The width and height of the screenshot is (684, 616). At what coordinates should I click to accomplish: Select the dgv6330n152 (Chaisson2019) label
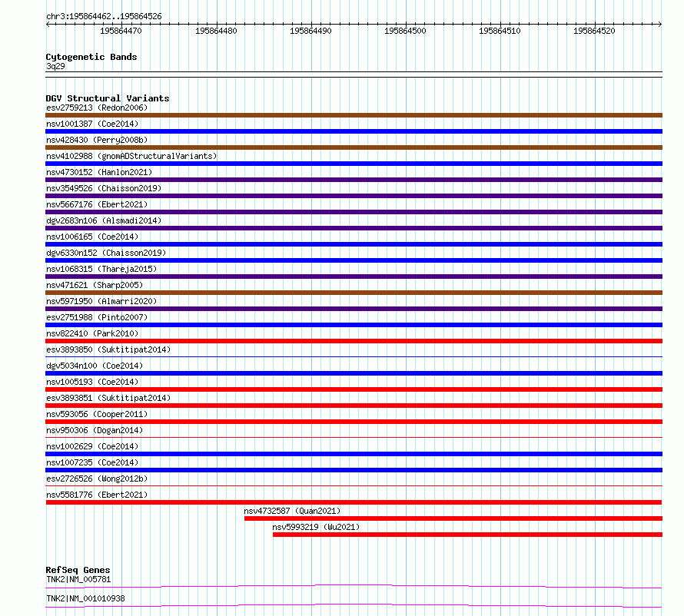(106, 253)
